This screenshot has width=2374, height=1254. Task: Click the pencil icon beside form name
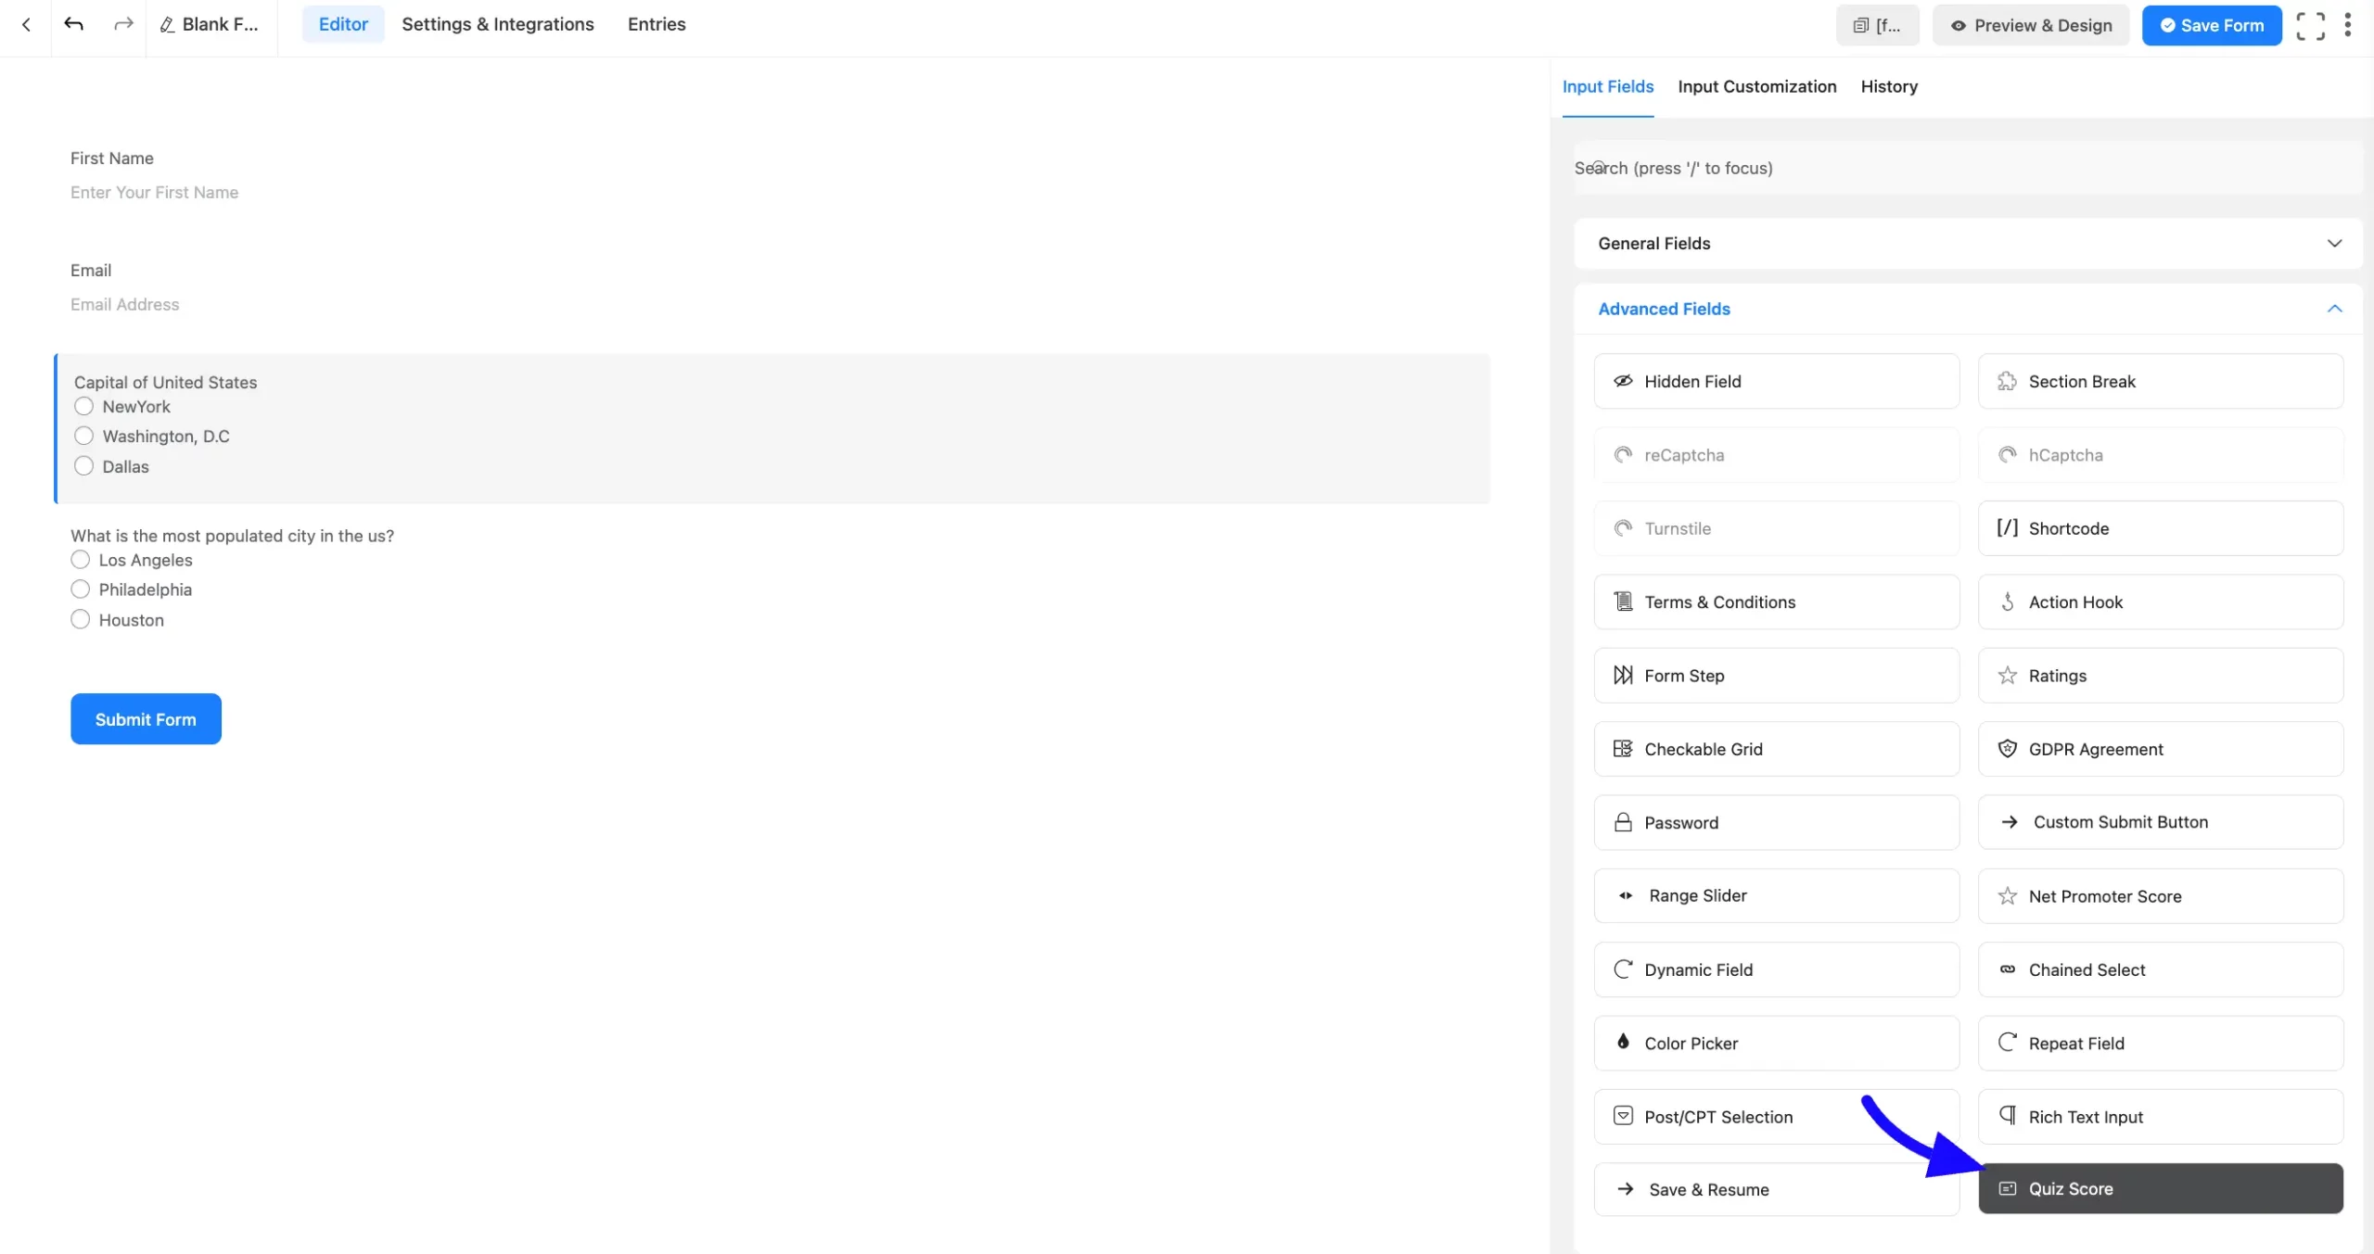click(168, 25)
